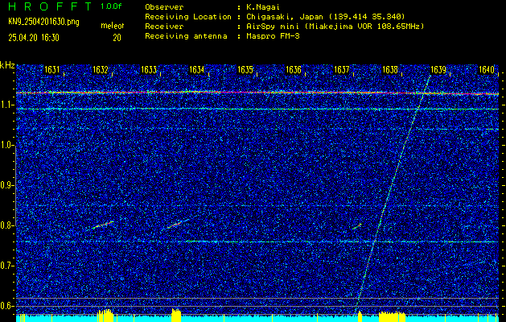Click the Receiver label
This screenshot has height=322, width=506.
pyautogui.click(x=164, y=27)
